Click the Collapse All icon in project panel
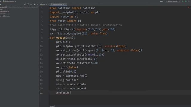The width and height of the screenshot is (191, 107). 31,4
